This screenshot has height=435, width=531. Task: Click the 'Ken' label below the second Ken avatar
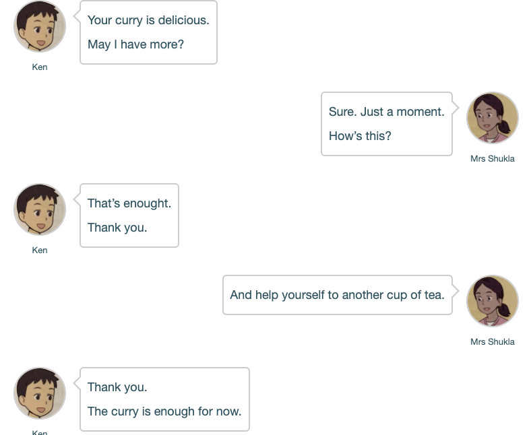[x=40, y=250]
